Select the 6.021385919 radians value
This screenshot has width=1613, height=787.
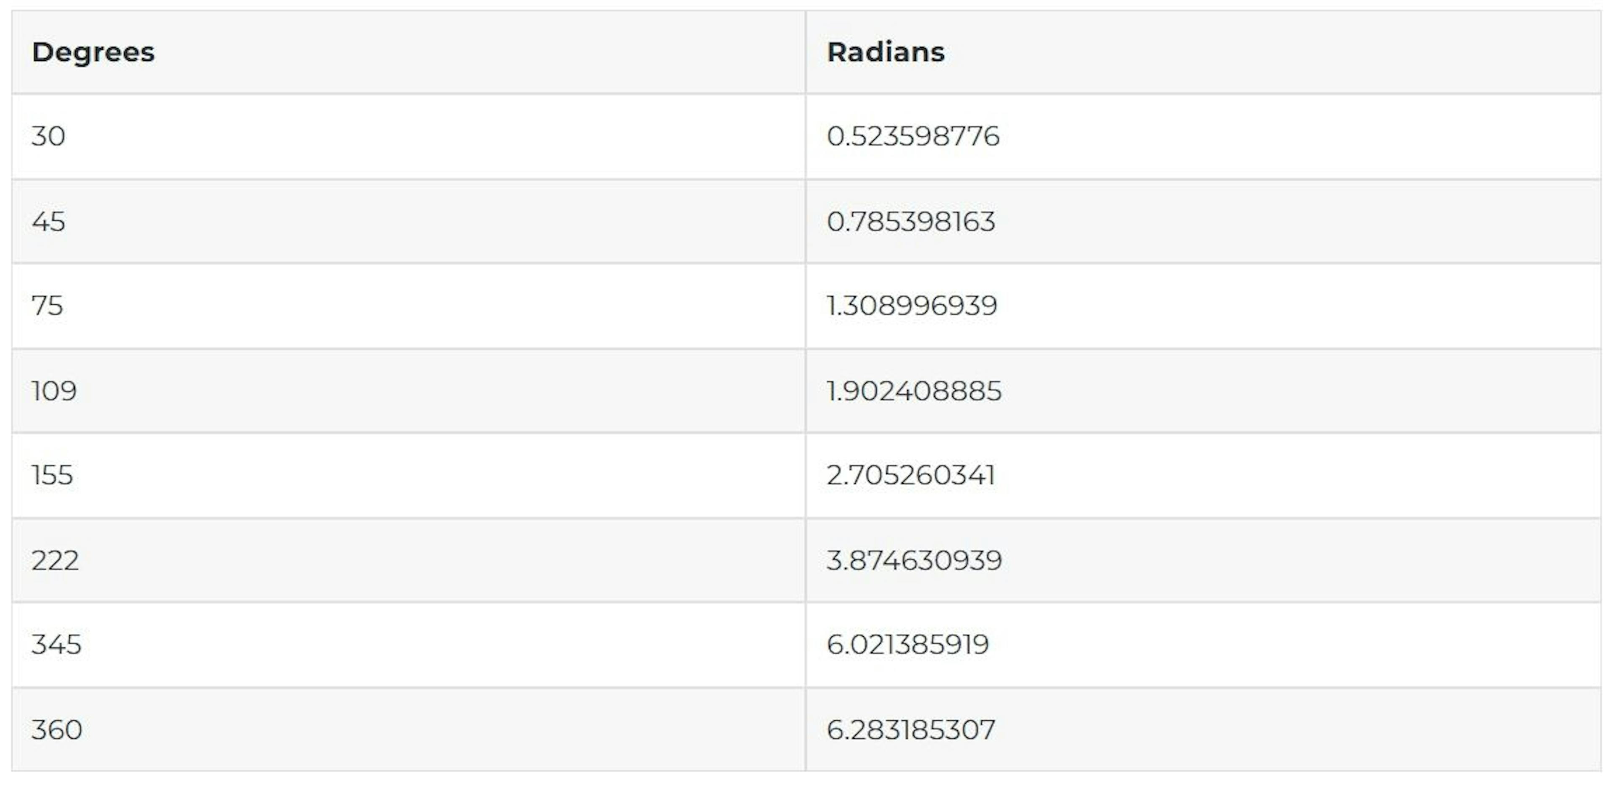907,645
